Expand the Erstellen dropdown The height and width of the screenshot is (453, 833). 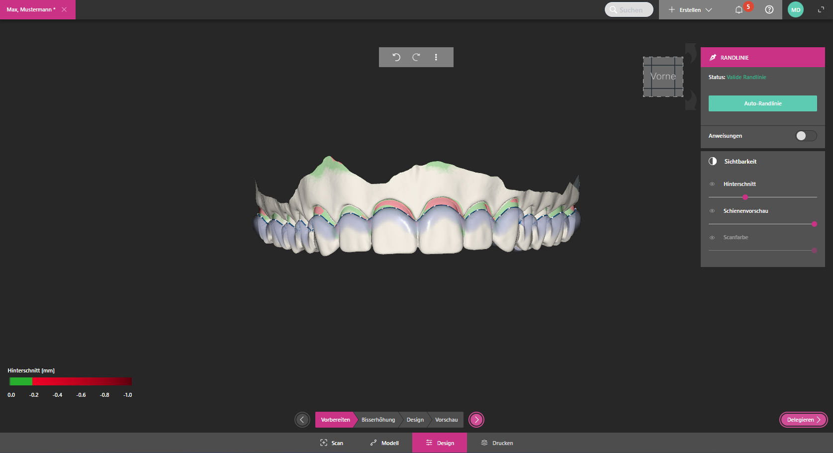(x=691, y=10)
